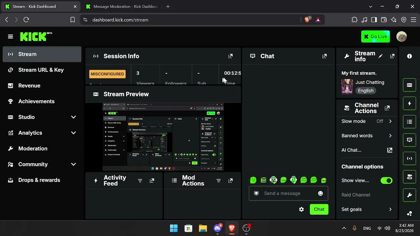Insert the angry face Kick emote
The width and height of the screenshot is (420, 236).
[x=263, y=180]
